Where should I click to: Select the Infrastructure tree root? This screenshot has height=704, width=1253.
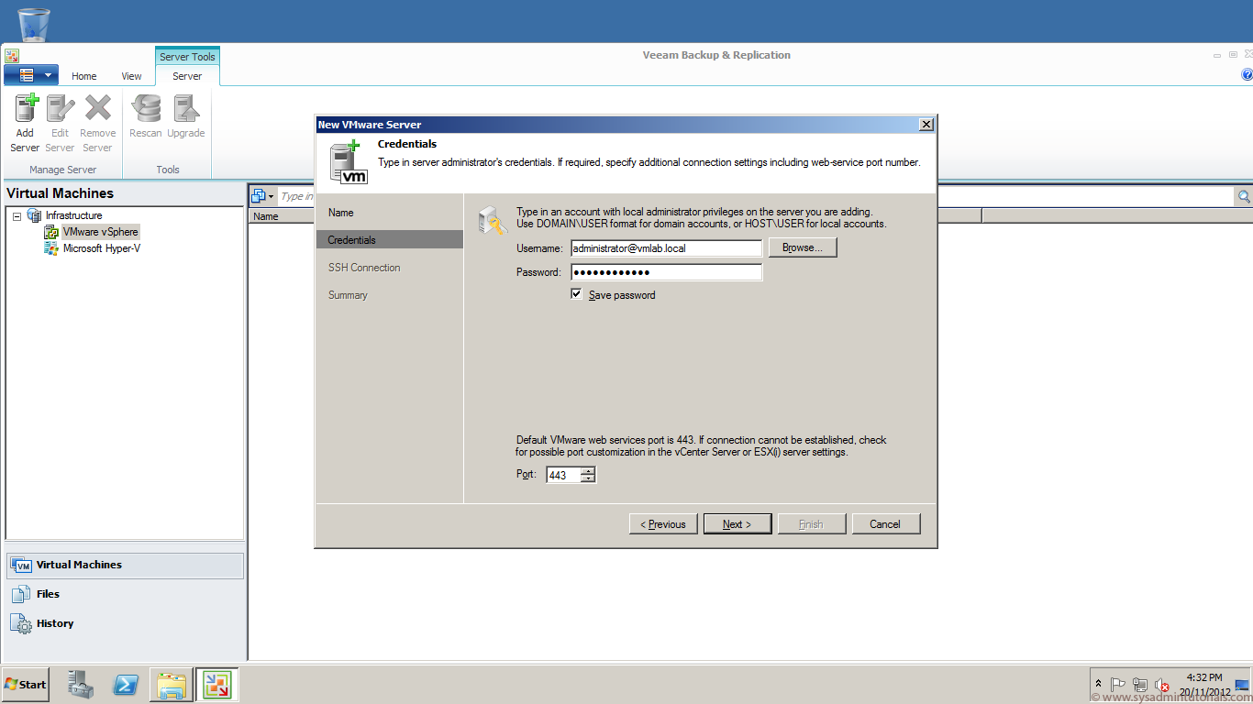pyautogui.click(x=73, y=215)
